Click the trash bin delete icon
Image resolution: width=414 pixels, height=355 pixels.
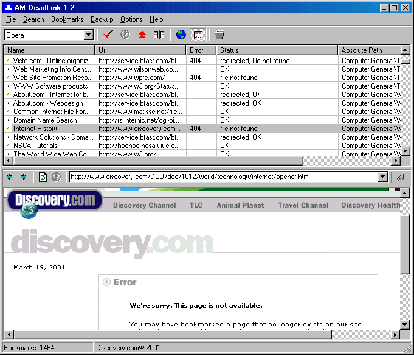[219, 35]
